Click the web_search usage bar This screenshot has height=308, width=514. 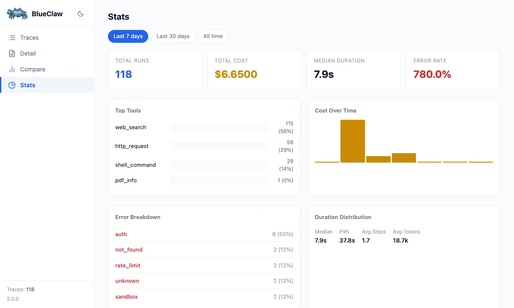[x=219, y=127]
